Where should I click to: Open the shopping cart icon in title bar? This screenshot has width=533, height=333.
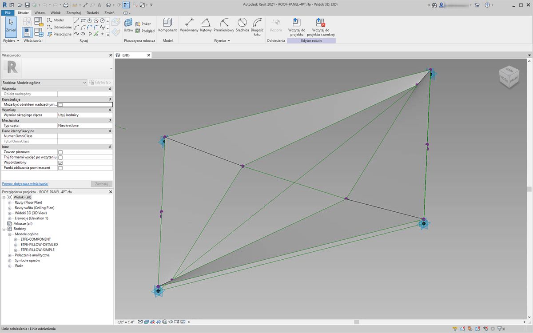coord(477,5)
